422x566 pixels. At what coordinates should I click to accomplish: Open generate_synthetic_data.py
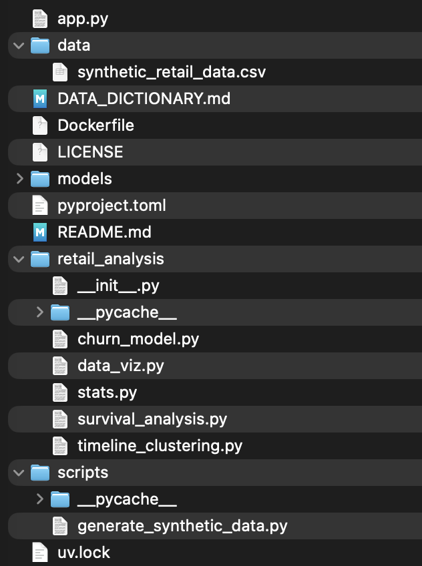182,526
